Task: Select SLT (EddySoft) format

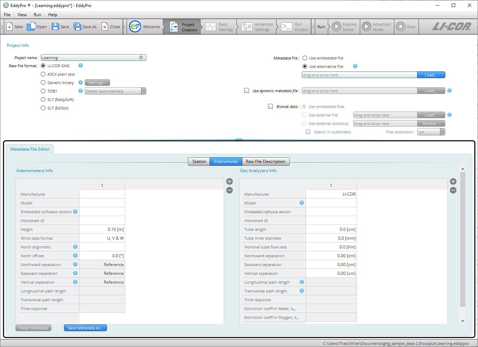Action: [43, 100]
